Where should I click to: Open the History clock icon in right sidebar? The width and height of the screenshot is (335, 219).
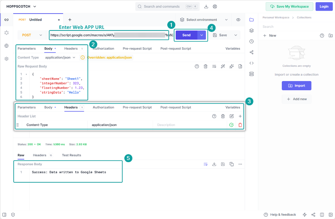[x=251, y=41]
